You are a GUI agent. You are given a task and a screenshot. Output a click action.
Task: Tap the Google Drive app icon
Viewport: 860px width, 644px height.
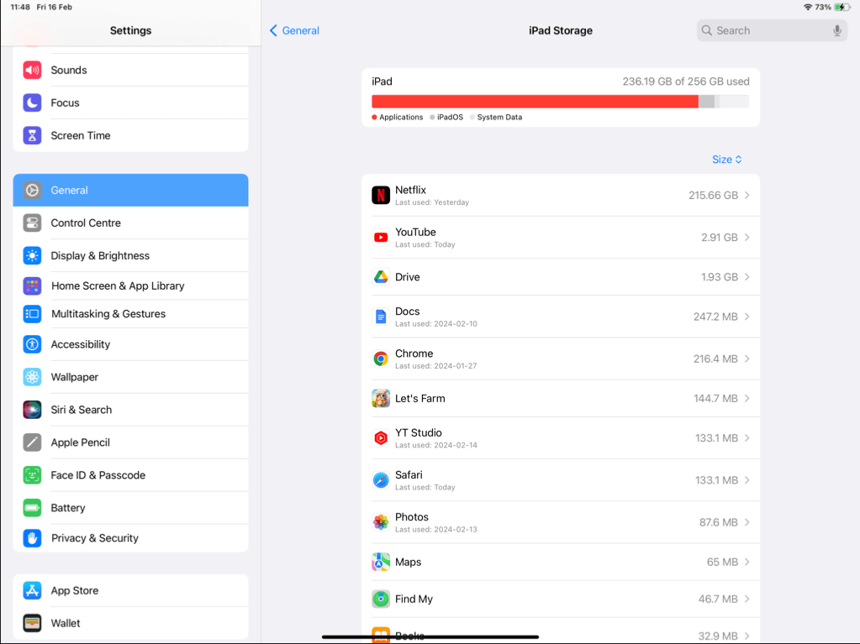click(x=381, y=277)
